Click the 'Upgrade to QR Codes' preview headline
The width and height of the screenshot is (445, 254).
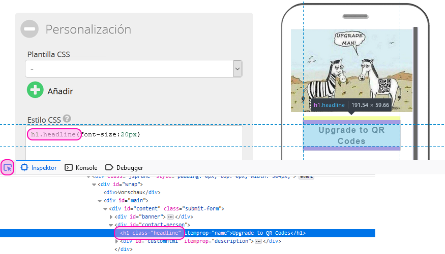click(x=351, y=135)
